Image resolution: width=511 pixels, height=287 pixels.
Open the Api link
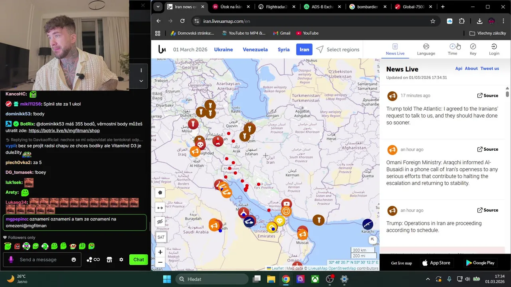(459, 69)
